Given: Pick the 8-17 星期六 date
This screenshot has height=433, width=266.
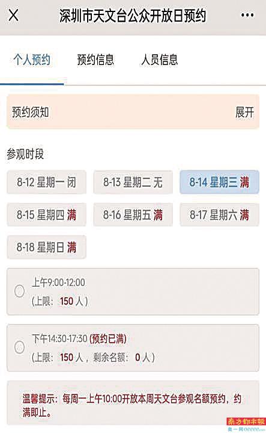Looking at the screenshot, I should coord(219,215).
